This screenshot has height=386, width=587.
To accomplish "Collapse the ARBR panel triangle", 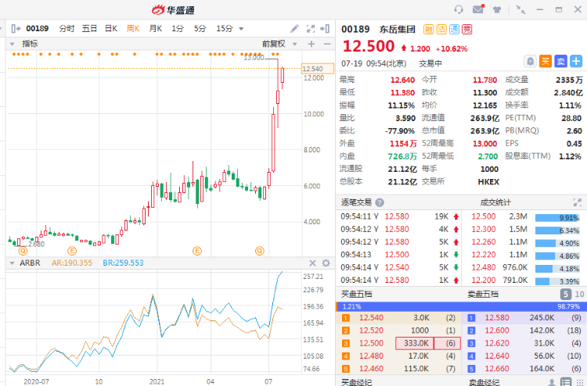I will point(12,263).
